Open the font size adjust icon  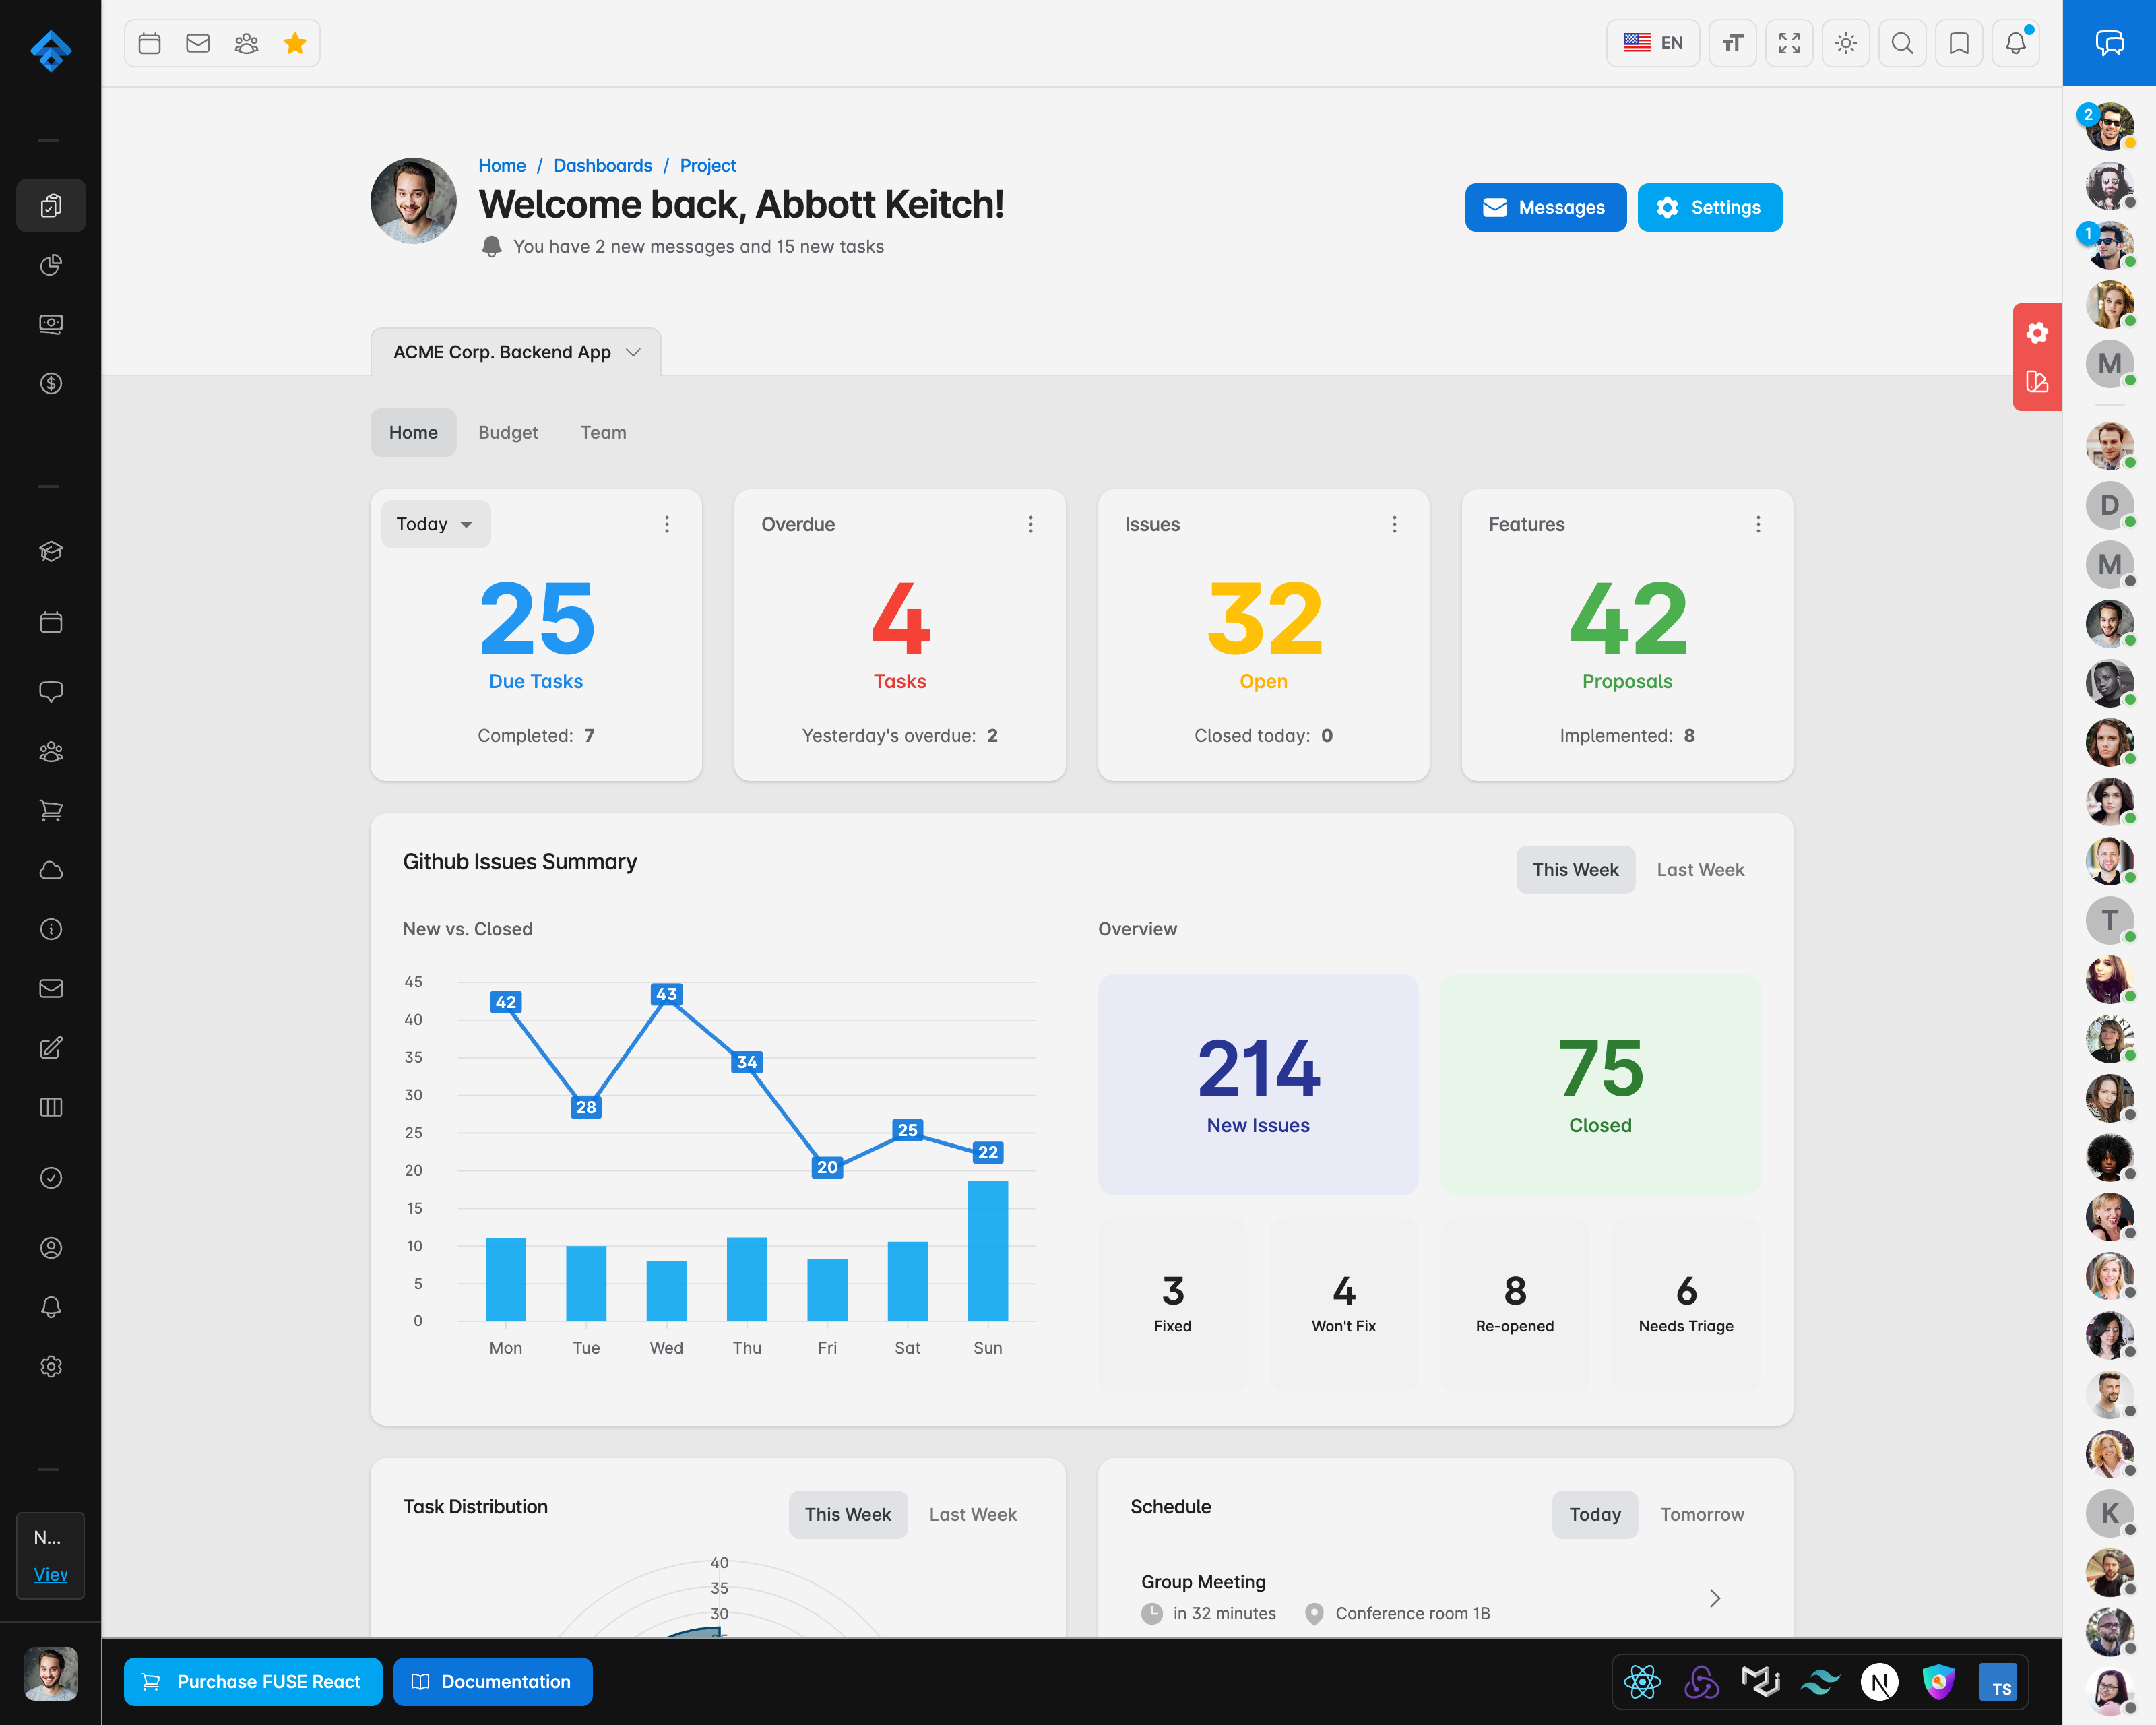tap(1733, 43)
